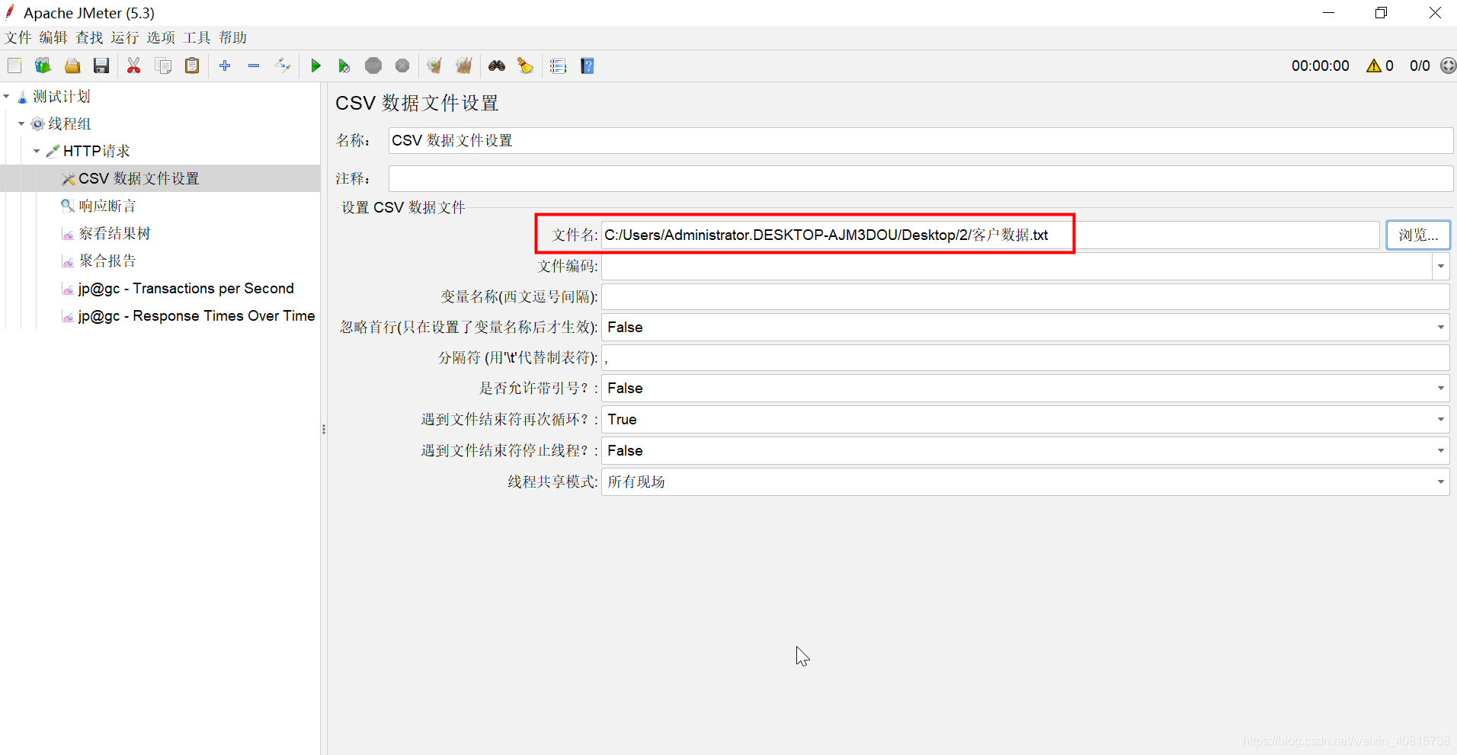The width and height of the screenshot is (1457, 755).
Task: Open the Templates toolbar icon
Action: (43, 66)
